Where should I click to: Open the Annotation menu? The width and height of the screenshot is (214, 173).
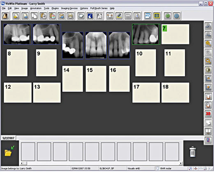pyautogui.click(x=36, y=8)
